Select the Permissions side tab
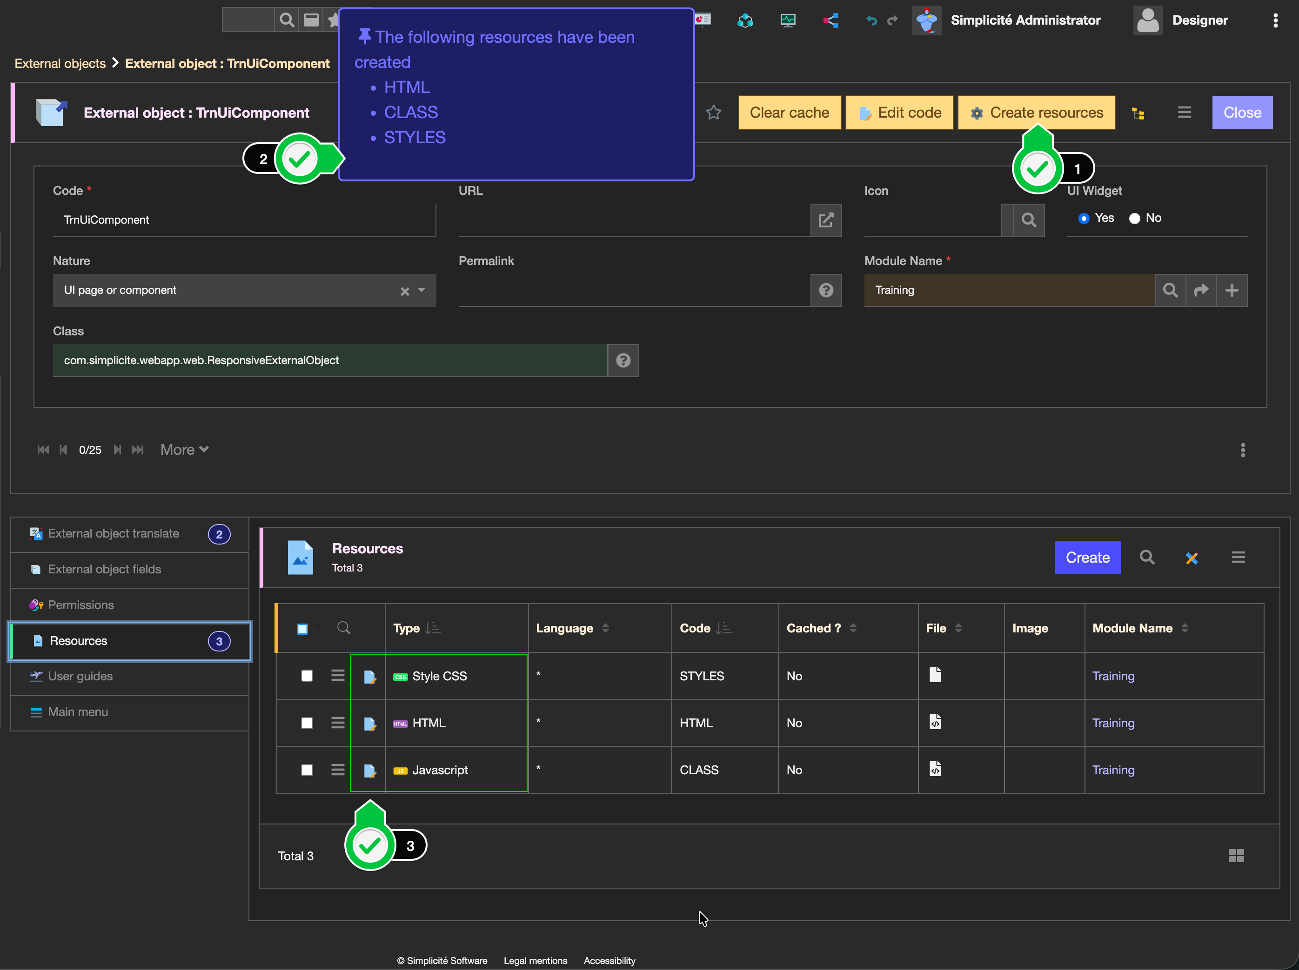The width and height of the screenshot is (1299, 970). 81,605
